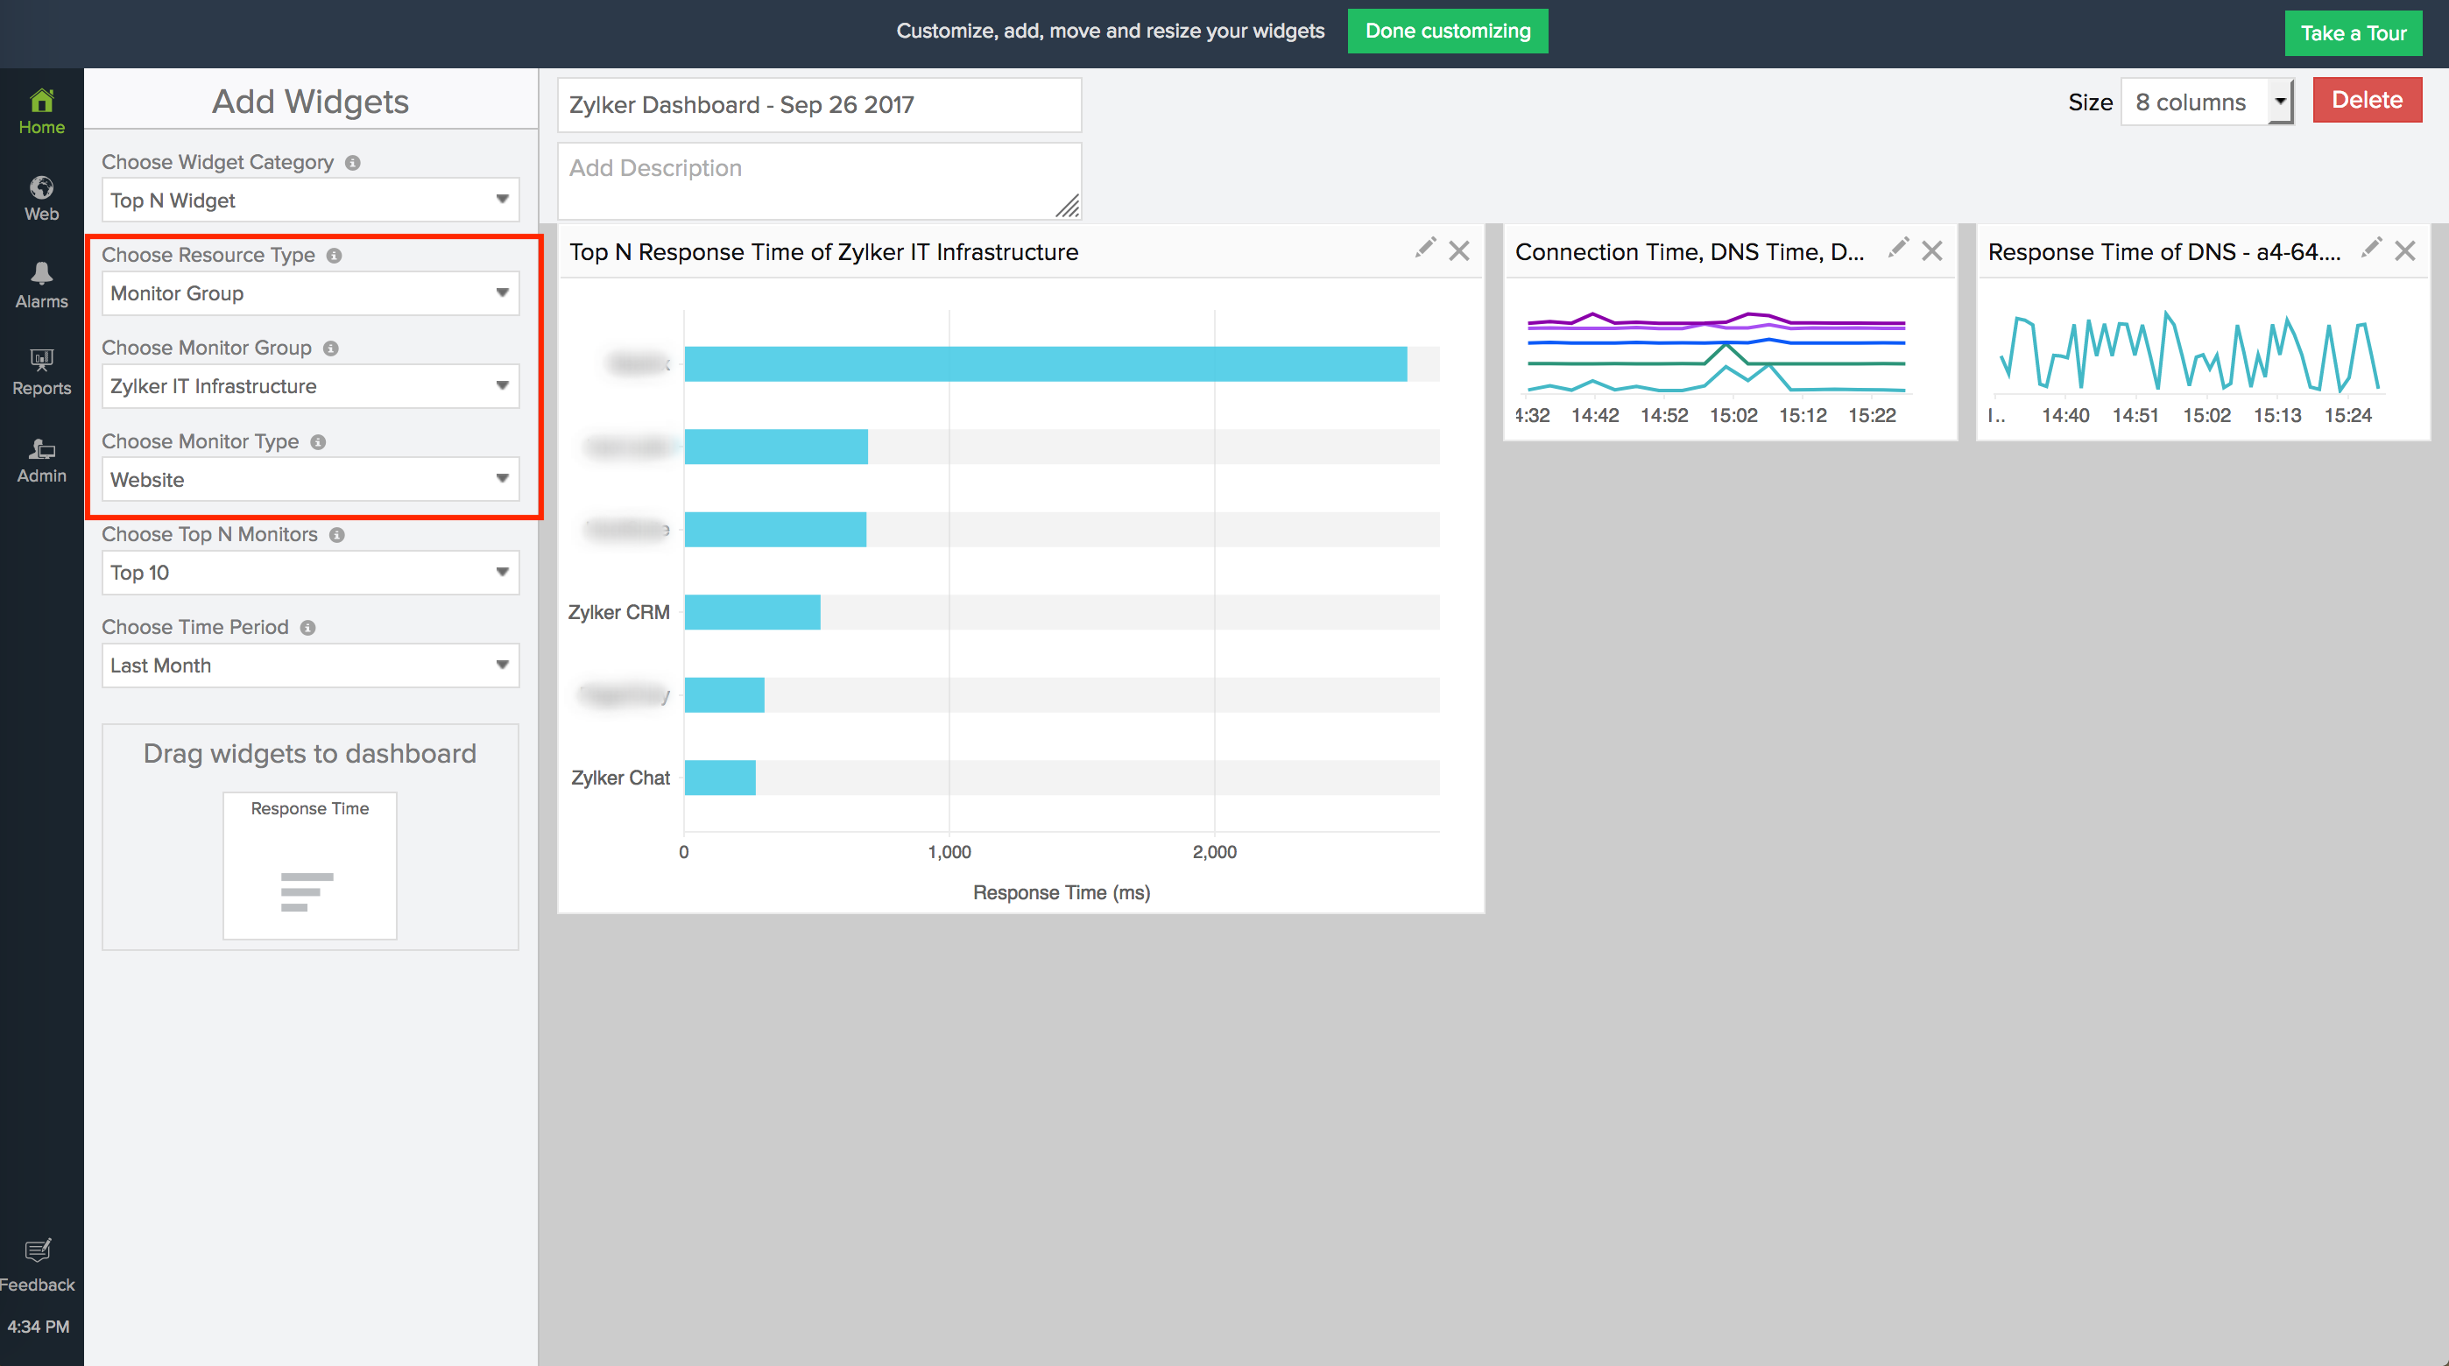Click info icon next to Choose Time Period
The height and width of the screenshot is (1366, 2449).
(308, 627)
